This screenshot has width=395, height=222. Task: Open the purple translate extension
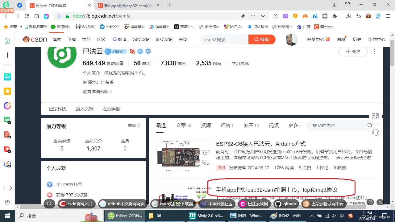(x=285, y=16)
